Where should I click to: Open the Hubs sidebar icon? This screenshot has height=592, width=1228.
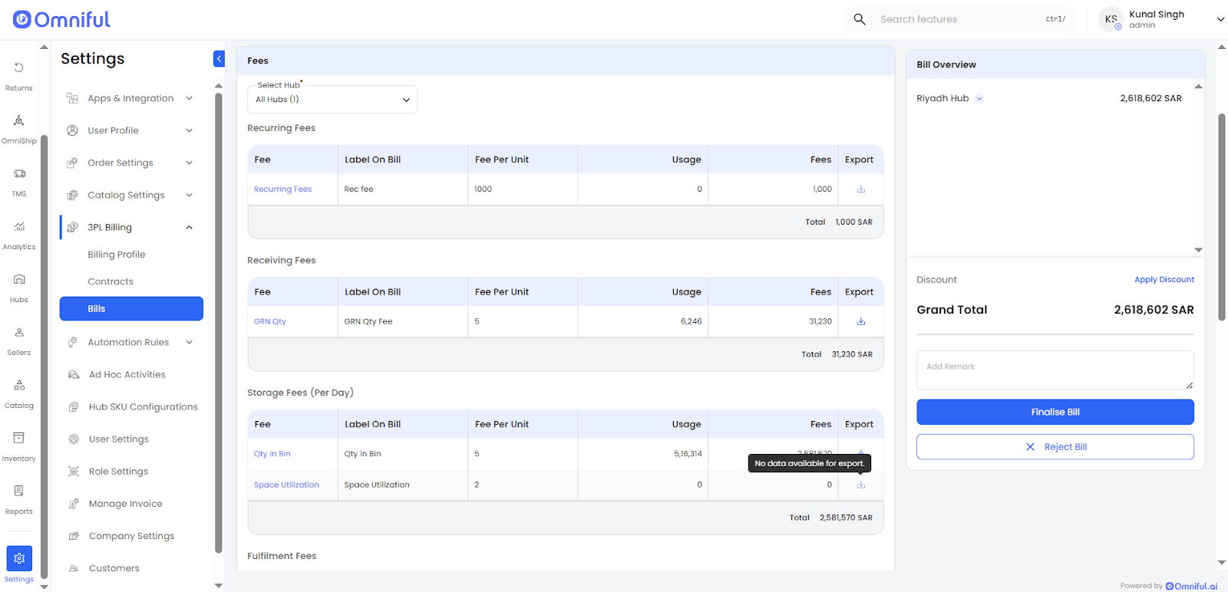(18, 287)
